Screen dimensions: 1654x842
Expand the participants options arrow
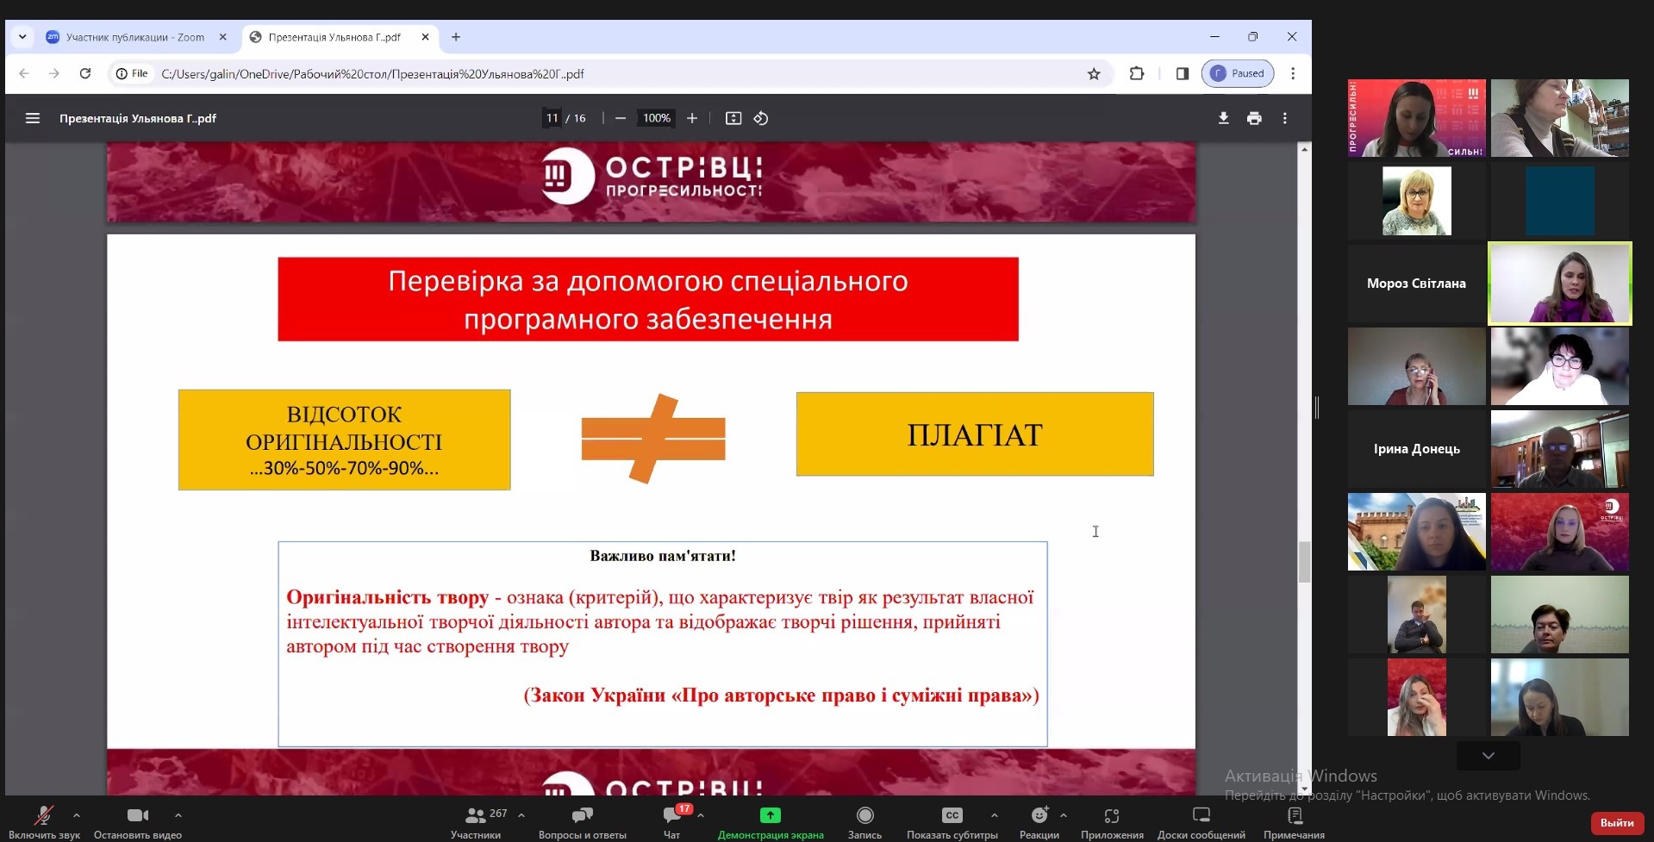click(521, 814)
